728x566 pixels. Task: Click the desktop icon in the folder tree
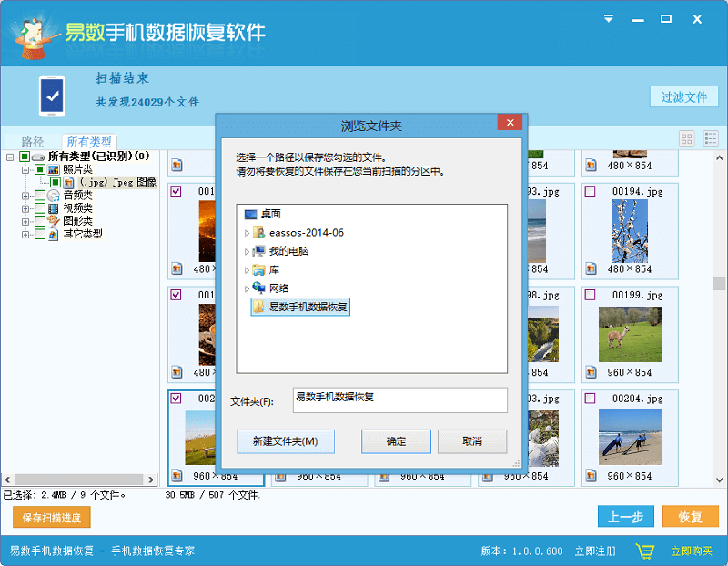point(251,214)
